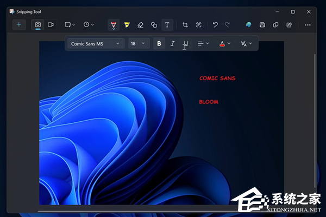Select the Crop image tool
Screen dimensions: 326x217
tap(185, 25)
